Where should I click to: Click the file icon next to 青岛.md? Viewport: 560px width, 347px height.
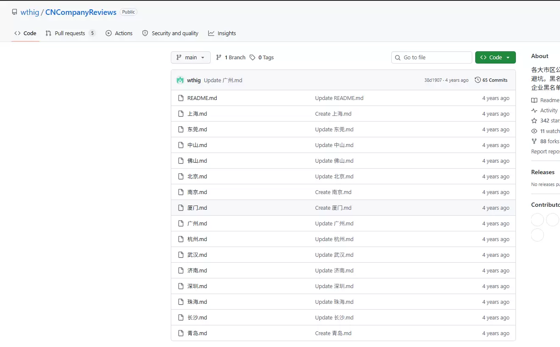click(181, 333)
